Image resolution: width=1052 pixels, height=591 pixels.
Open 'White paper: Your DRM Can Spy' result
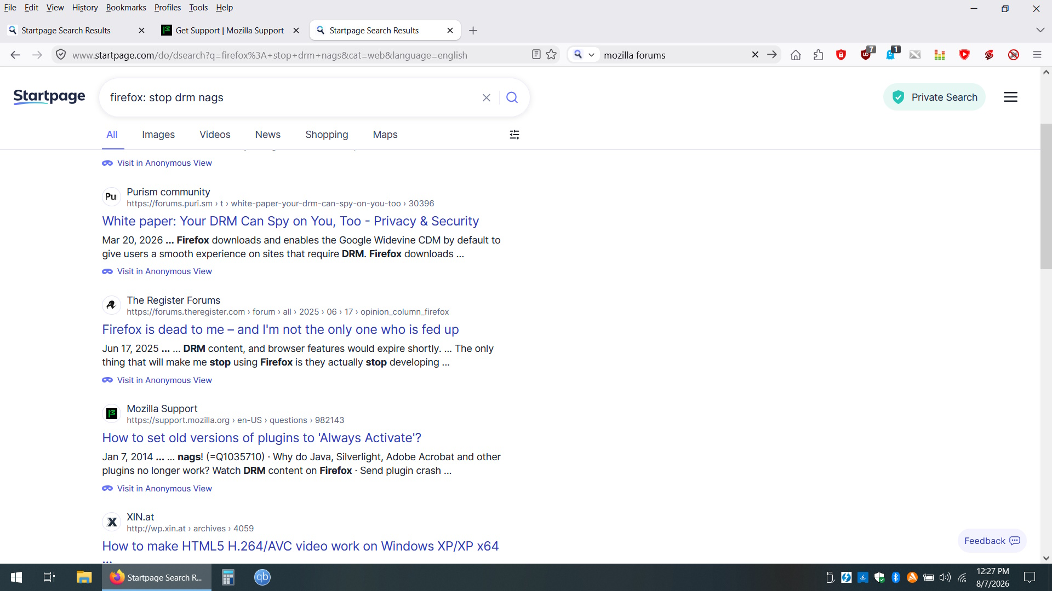pyautogui.click(x=290, y=221)
